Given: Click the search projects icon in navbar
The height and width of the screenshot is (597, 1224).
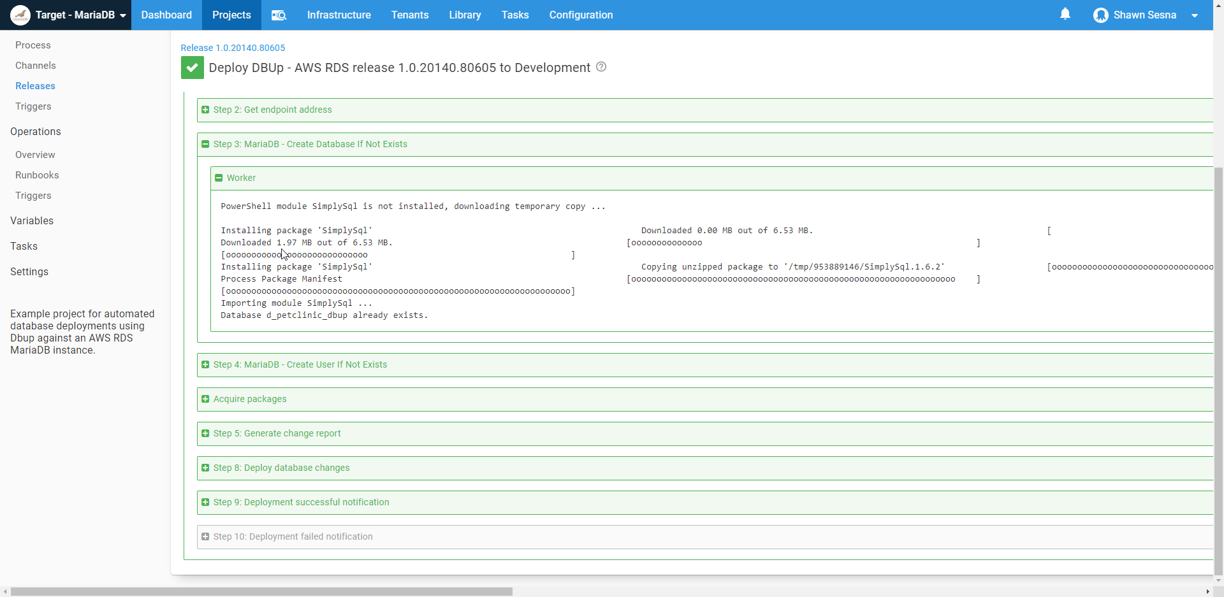Looking at the screenshot, I should point(279,15).
